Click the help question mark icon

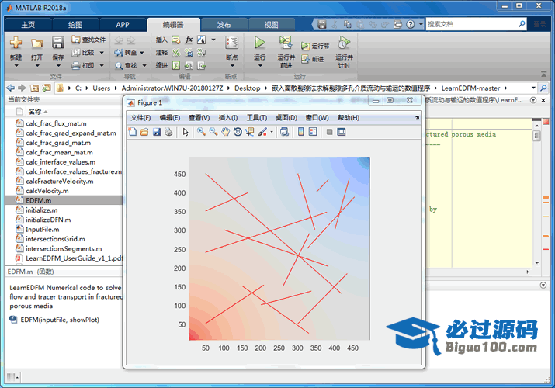[x=410, y=24]
